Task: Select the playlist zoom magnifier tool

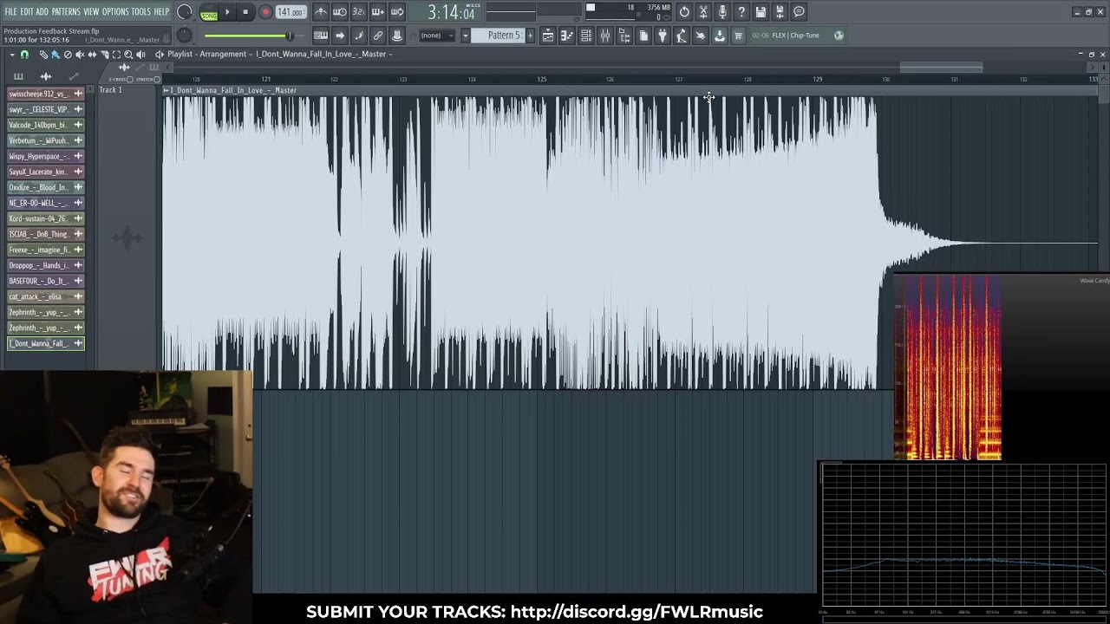Action: click(128, 55)
